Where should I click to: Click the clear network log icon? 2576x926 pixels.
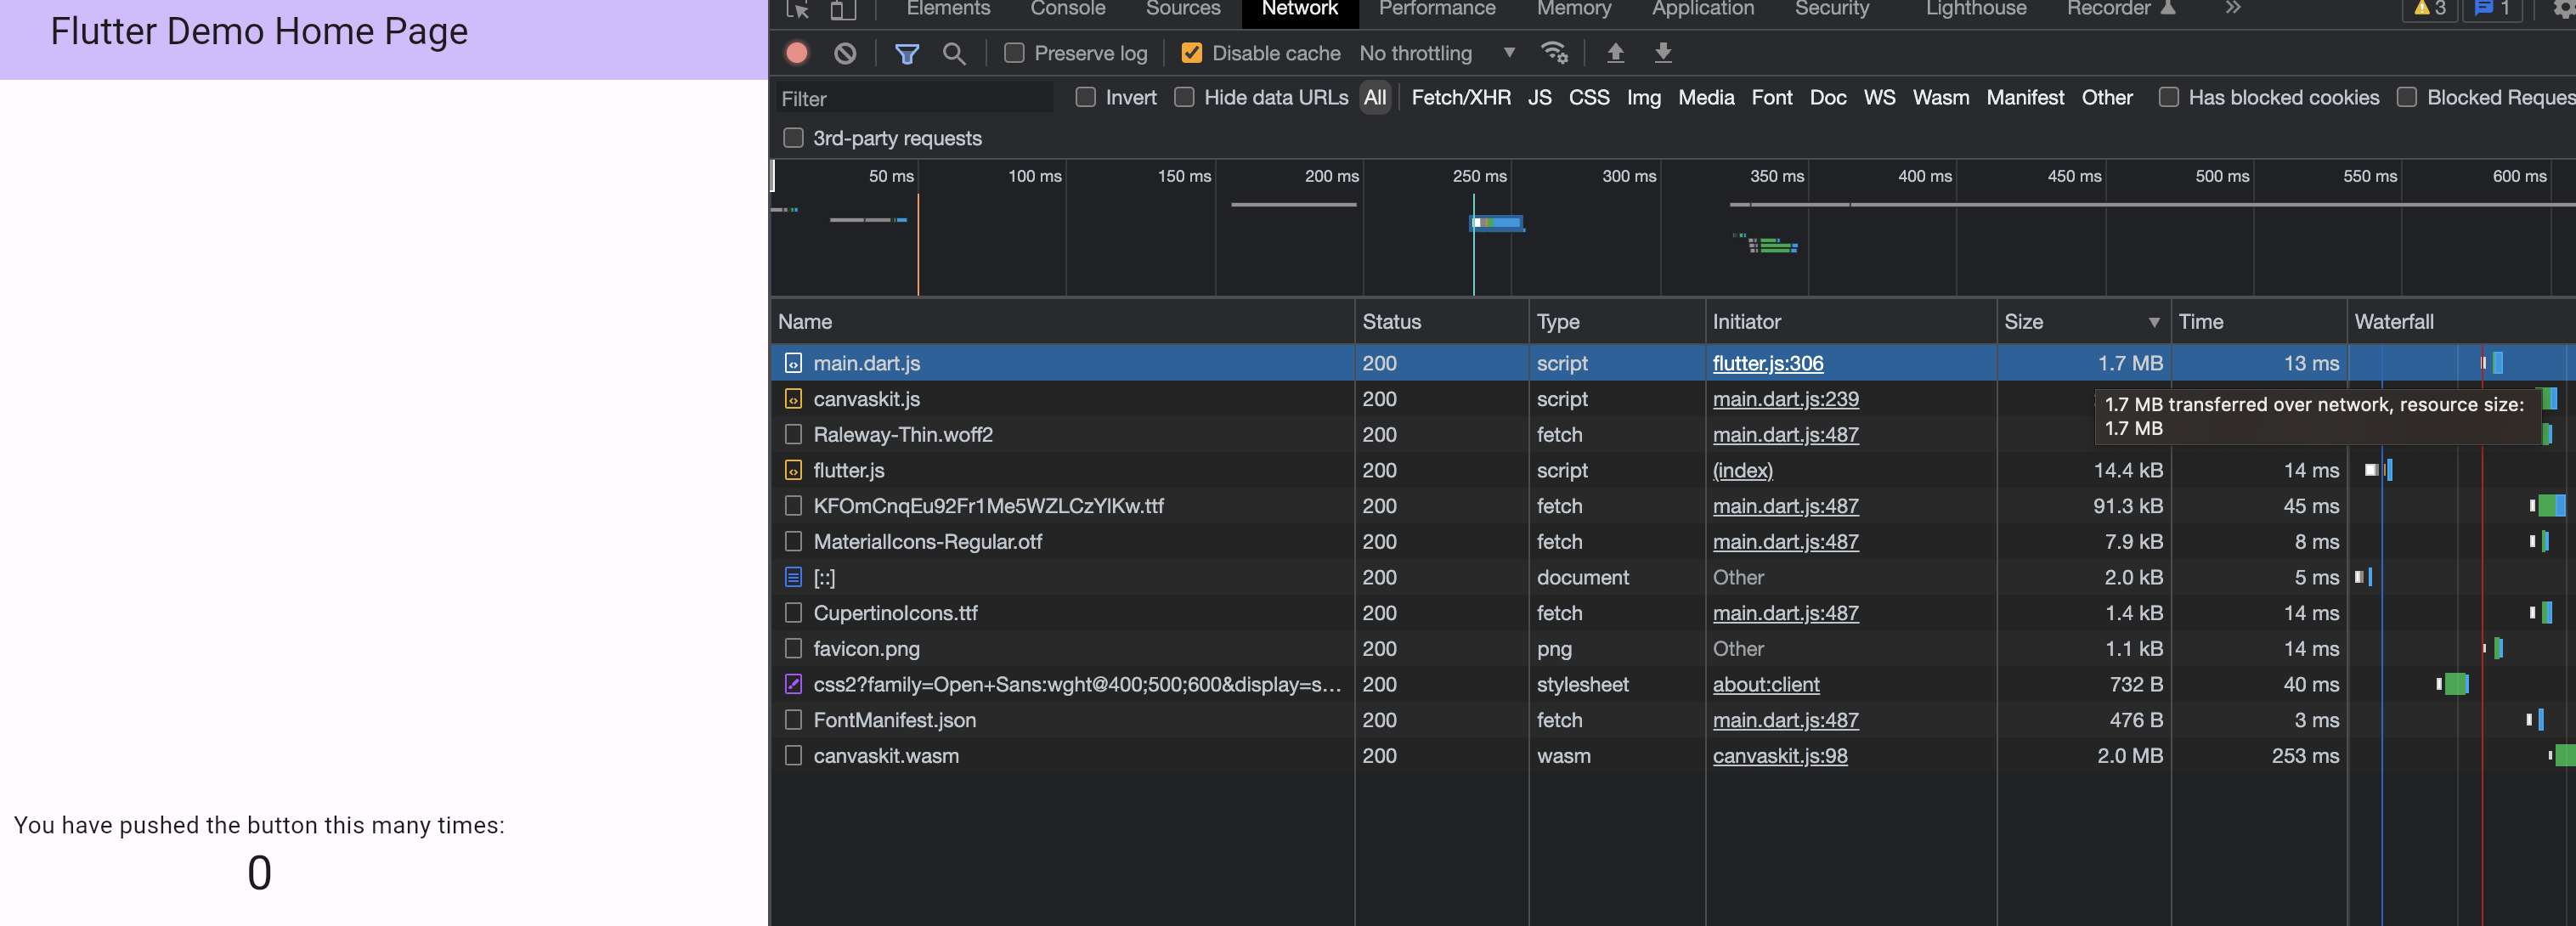(845, 53)
